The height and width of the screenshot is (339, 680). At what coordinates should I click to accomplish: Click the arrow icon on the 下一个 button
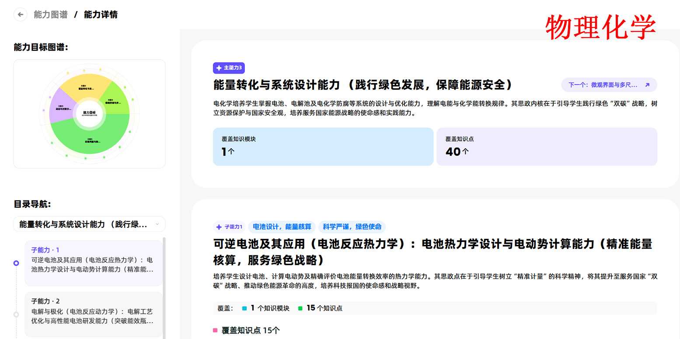pyautogui.click(x=647, y=85)
